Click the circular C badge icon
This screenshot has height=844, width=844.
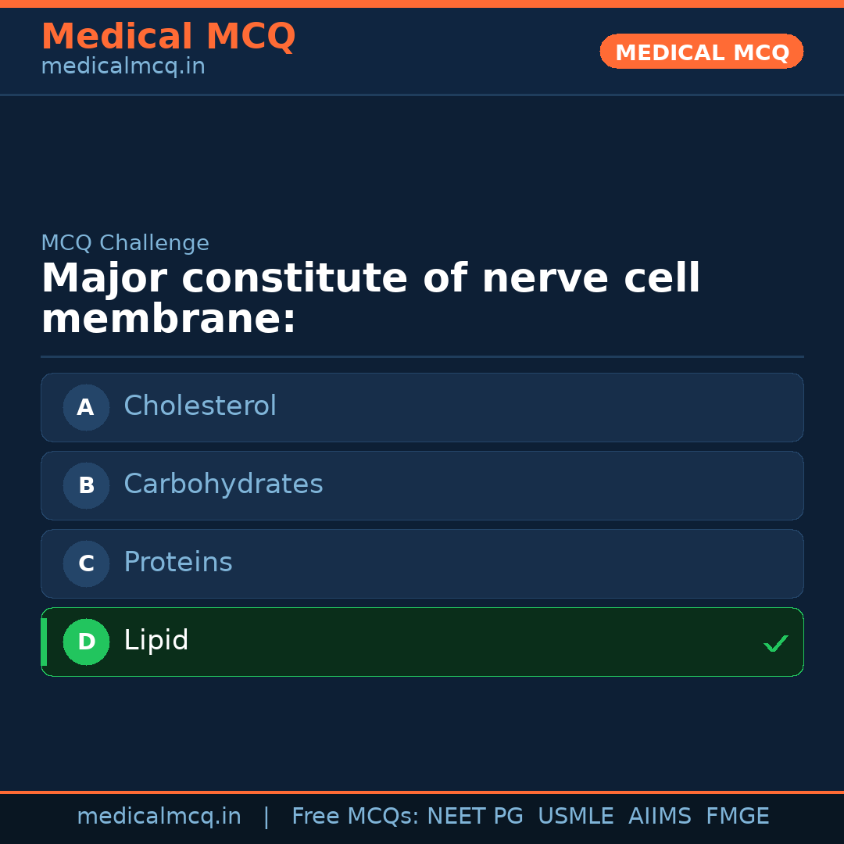click(x=86, y=563)
